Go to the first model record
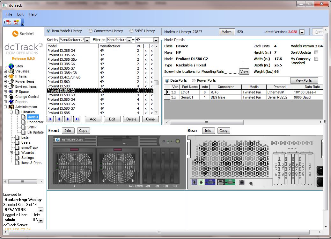Image resolution: width=331 pixels, height=239 pixels. coord(50,119)
